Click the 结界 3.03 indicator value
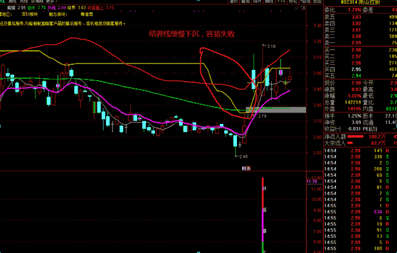Image resolution: width=397 pixels, height=253 pixels. (x=76, y=8)
